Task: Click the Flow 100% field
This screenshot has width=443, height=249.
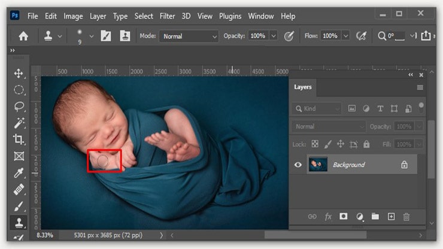Action: tap(330, 36)
